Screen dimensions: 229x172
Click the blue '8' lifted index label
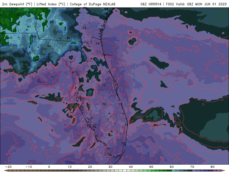tap(13, 10)
